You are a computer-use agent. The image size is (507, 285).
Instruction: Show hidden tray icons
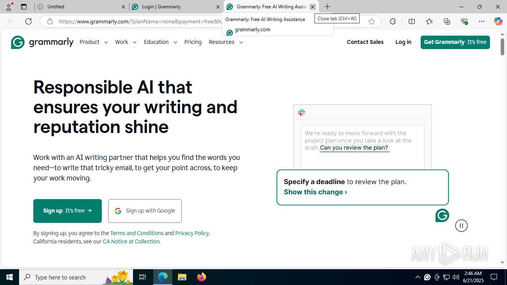[x=417, y=277]
